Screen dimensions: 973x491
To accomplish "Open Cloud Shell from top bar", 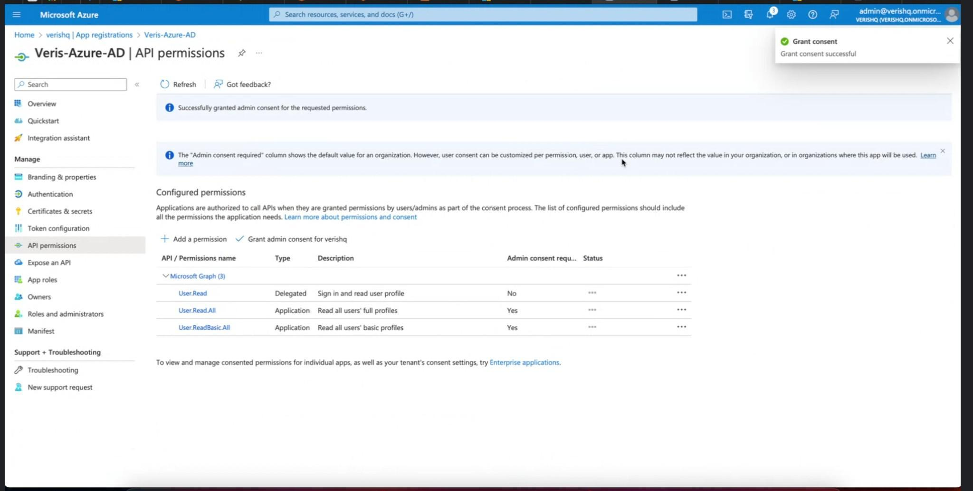I will tap(727, 15).
